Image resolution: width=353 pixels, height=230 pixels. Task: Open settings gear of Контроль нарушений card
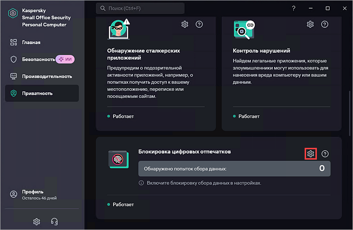310,24
